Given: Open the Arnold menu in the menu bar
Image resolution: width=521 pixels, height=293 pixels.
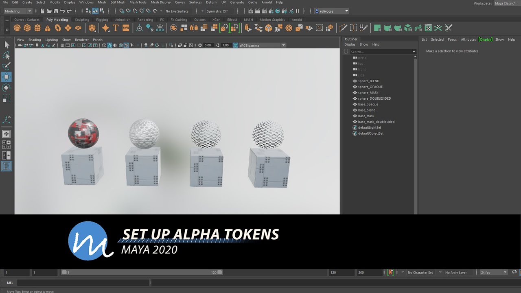Looking at the screenshot, I should pos(267,2).
